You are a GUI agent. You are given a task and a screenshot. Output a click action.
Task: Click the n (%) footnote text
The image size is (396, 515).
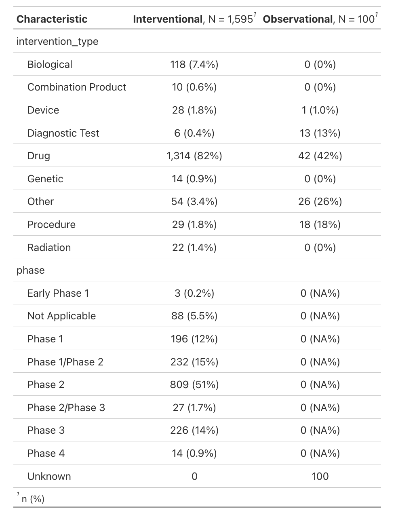click(x=33, y=499)
